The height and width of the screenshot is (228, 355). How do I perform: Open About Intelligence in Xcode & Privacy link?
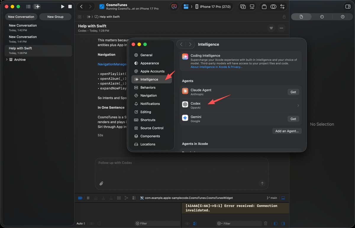pyautogui.click(x=216, y=67)
